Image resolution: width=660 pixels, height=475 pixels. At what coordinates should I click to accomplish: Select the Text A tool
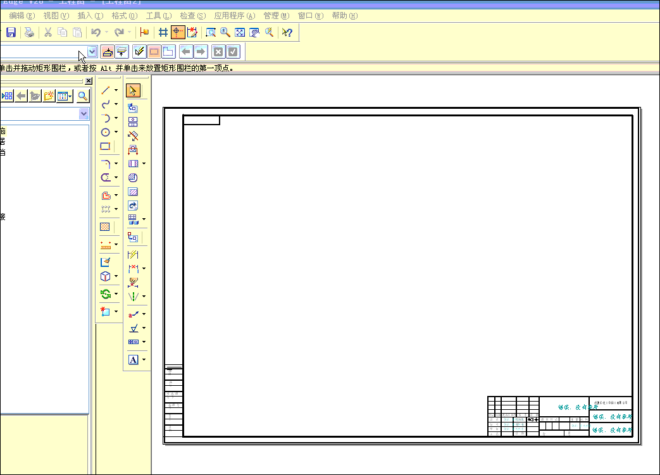tap(133, 360)
